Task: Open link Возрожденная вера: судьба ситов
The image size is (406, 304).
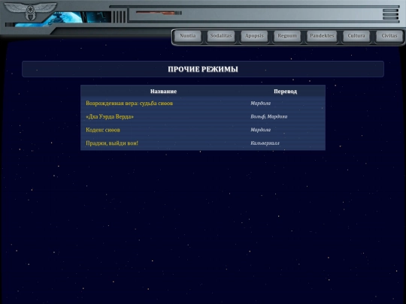Action: (129, 103)
